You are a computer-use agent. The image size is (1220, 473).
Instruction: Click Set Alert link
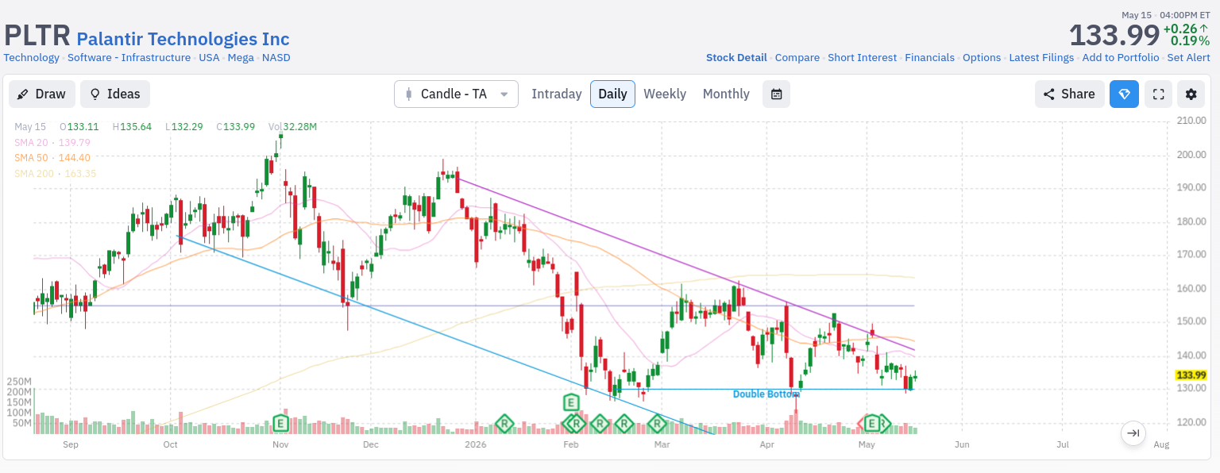pos(1188,58)
